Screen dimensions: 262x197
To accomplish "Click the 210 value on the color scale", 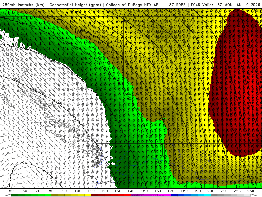I will 224,191.
